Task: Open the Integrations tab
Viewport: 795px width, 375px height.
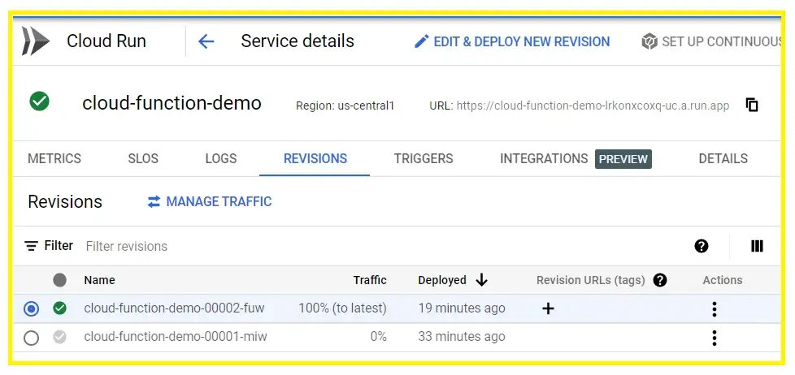Action: [544, 158]
